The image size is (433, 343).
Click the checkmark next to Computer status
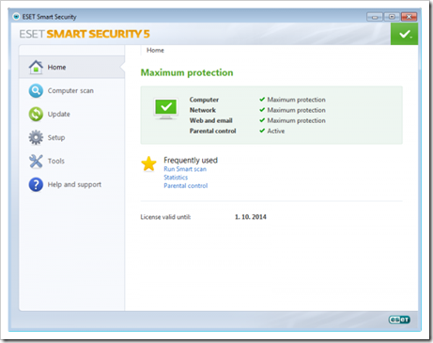pos(262,100)
